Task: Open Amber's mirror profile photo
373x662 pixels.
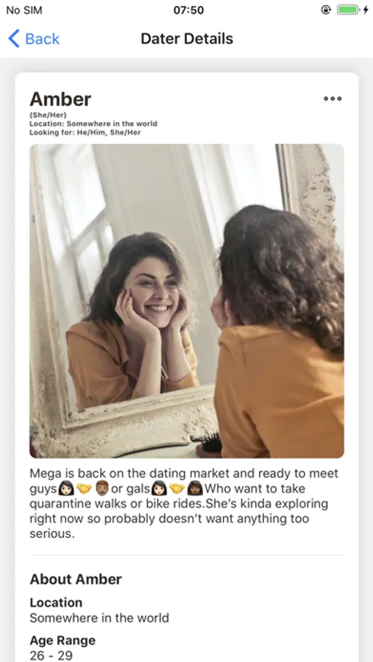Action: coord(187,301)
